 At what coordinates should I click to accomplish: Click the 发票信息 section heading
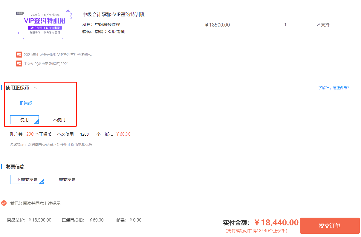pos(15,167)
